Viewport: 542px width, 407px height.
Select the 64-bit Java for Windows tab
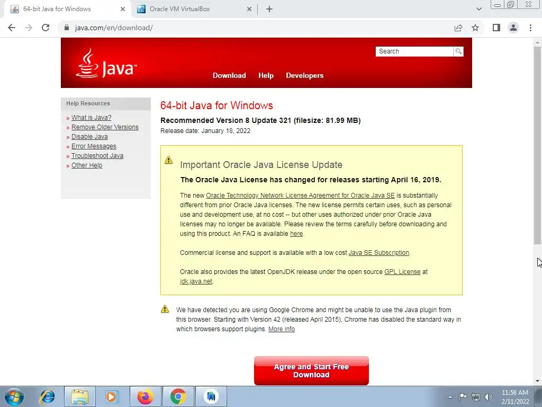point(68,10)
